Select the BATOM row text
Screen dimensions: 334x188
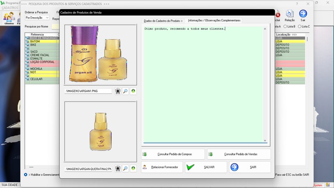click(35, 41)
